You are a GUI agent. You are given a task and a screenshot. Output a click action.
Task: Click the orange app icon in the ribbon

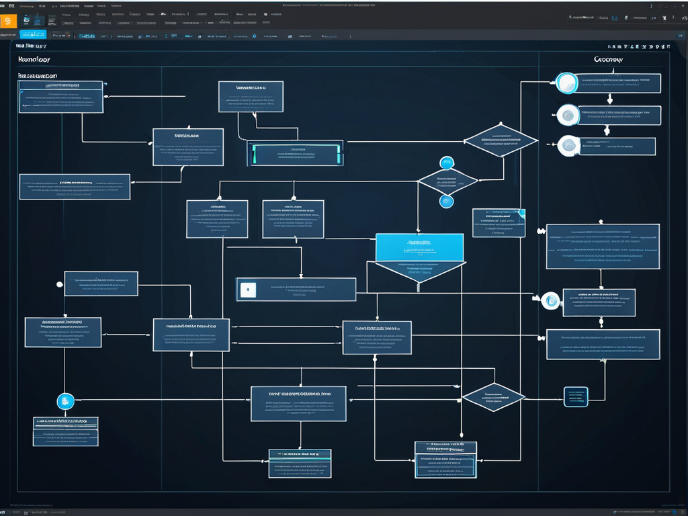coord(8,21)
